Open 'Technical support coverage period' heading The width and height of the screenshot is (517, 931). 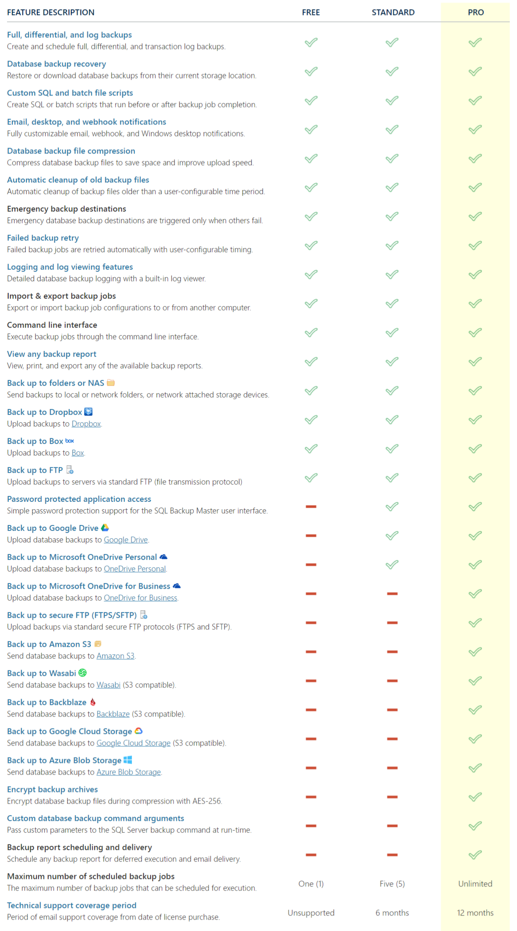pos(71,906)
